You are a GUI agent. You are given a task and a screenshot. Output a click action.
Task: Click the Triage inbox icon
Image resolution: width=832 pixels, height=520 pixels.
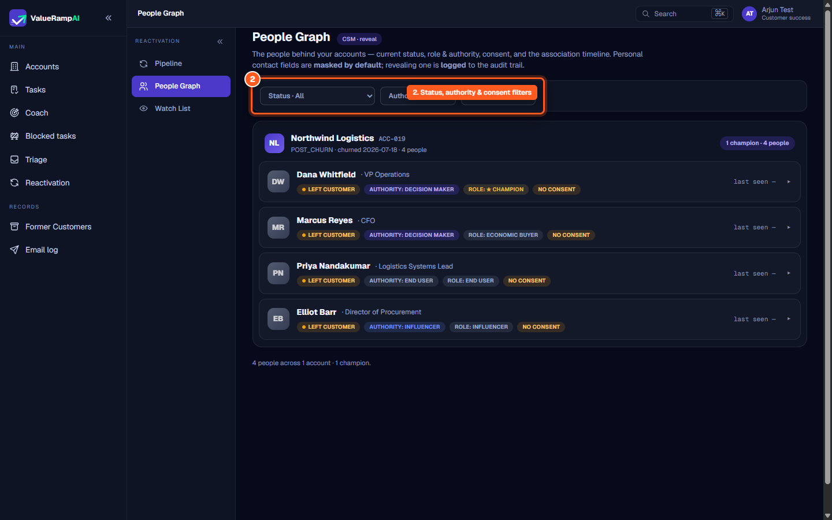(14, 159)
